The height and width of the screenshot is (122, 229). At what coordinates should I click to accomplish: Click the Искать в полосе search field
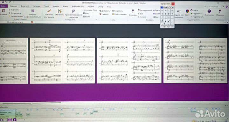[212, 7]
